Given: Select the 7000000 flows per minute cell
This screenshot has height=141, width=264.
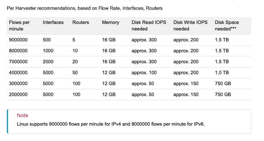Looking at the screenshot, I should 18,62.
